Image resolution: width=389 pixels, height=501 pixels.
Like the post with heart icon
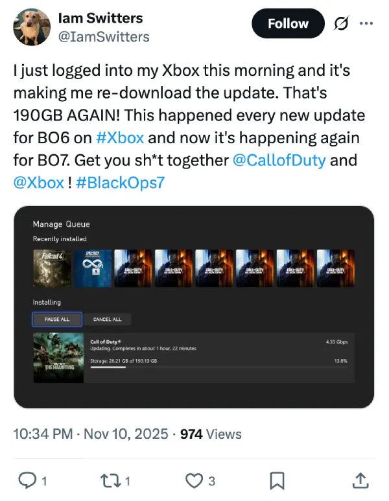click(x=194, y=480)
